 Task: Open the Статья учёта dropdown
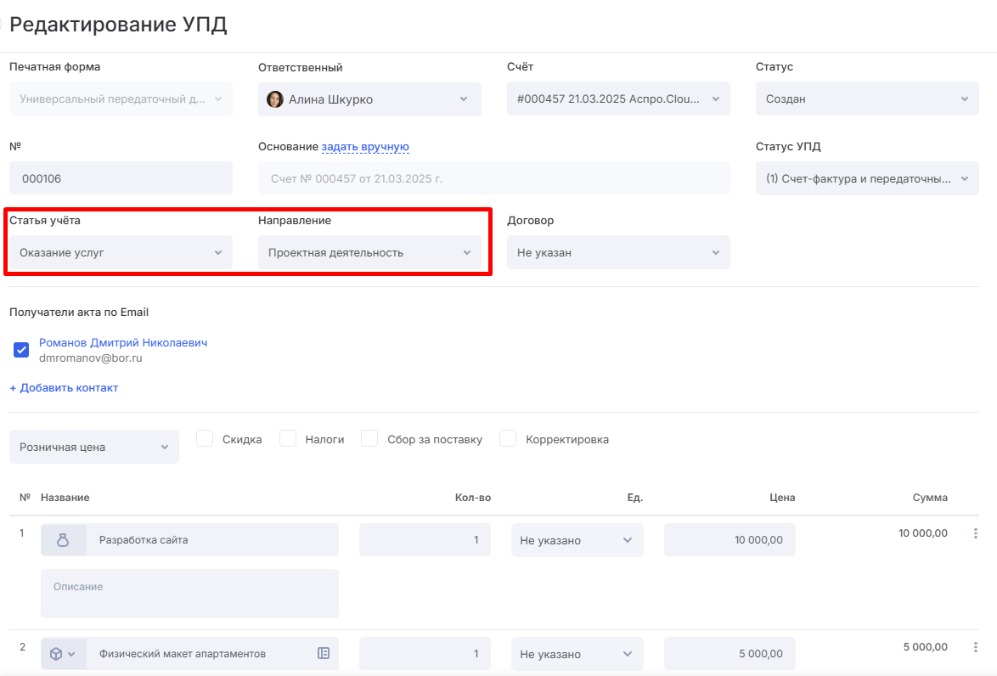(x=119, y=252)
